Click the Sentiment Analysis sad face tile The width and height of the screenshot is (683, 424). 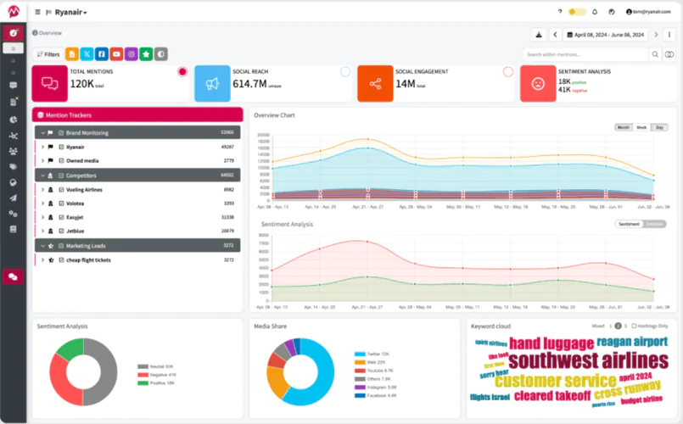click(538, 84)
